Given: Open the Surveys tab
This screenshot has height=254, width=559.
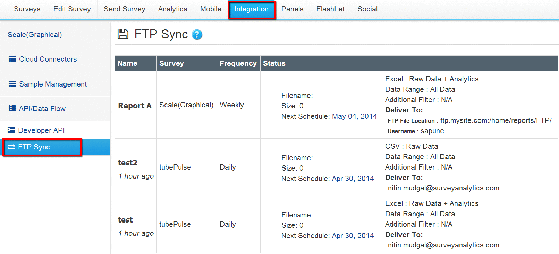Looking at the screenshot, I should (x=27, y=9).
